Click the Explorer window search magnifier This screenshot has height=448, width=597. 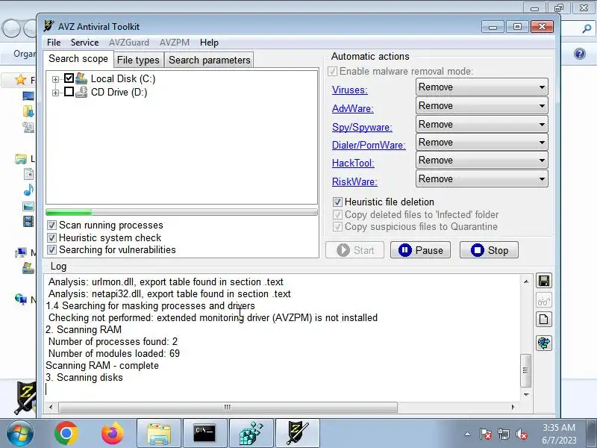point(587,28)
